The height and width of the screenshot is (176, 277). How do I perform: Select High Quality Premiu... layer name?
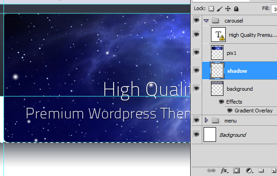tap(253, 35)
